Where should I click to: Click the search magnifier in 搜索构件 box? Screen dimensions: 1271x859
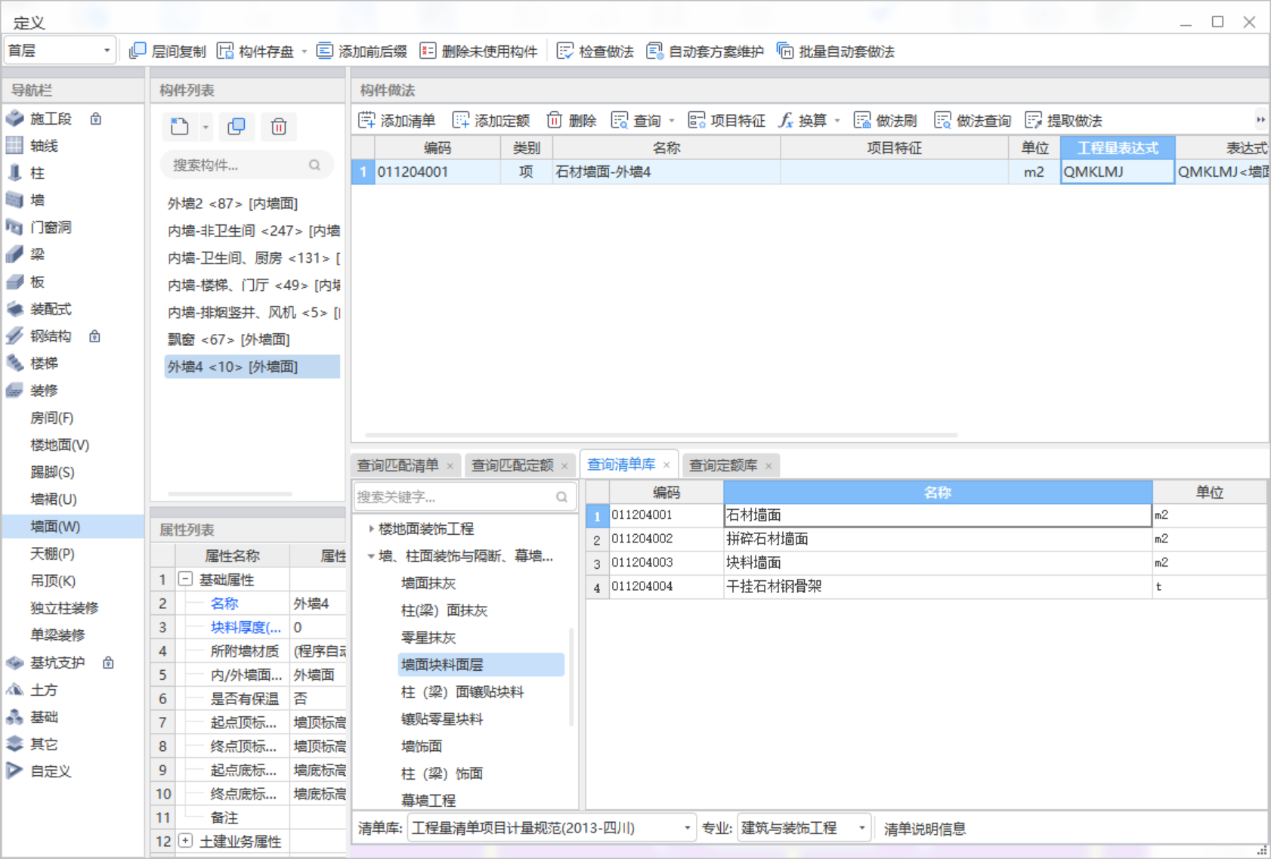click(314, 165)
